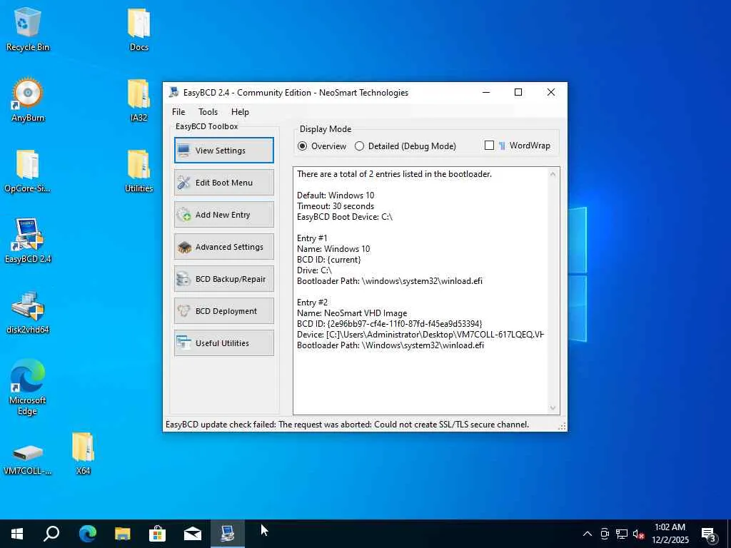Open File Explorer from the taskbar

coord(123,534)
